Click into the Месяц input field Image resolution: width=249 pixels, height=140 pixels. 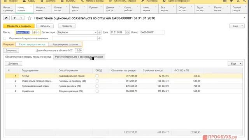24,32
